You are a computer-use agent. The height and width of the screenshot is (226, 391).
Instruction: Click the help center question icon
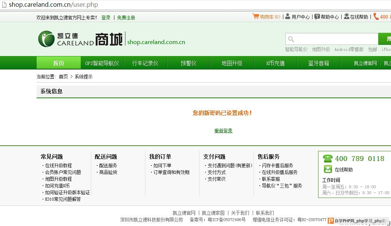pos(317,17)
